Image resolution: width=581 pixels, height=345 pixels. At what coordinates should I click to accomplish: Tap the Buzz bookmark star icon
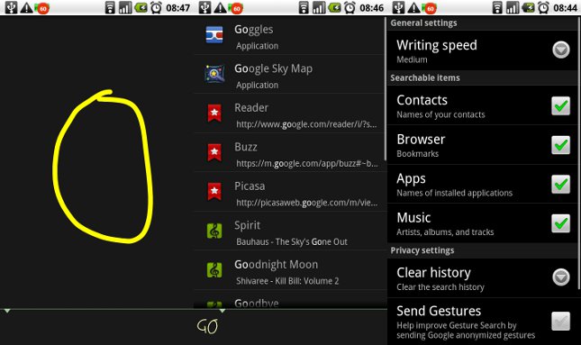pos(214,152)
